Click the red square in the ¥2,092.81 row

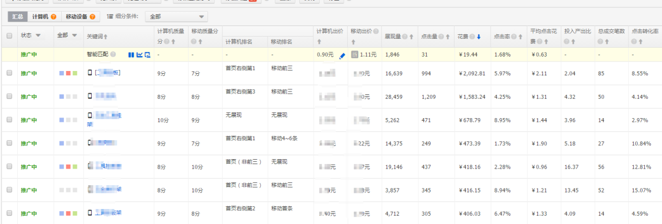click(68, 73)
